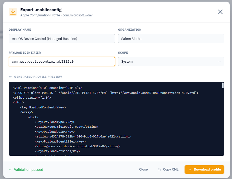Viewport: 232px width, 179px height.
Task: Click the com.microsoft.wdav string line in preview
Action: [67, 127]
